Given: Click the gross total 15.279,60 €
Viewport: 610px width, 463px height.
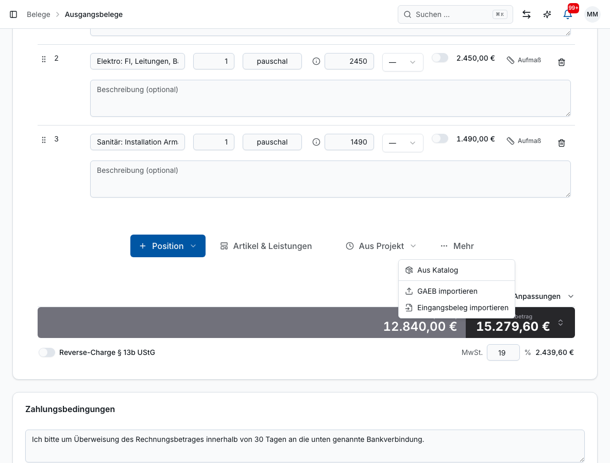Looking at the screenshot, I should 513,326.
